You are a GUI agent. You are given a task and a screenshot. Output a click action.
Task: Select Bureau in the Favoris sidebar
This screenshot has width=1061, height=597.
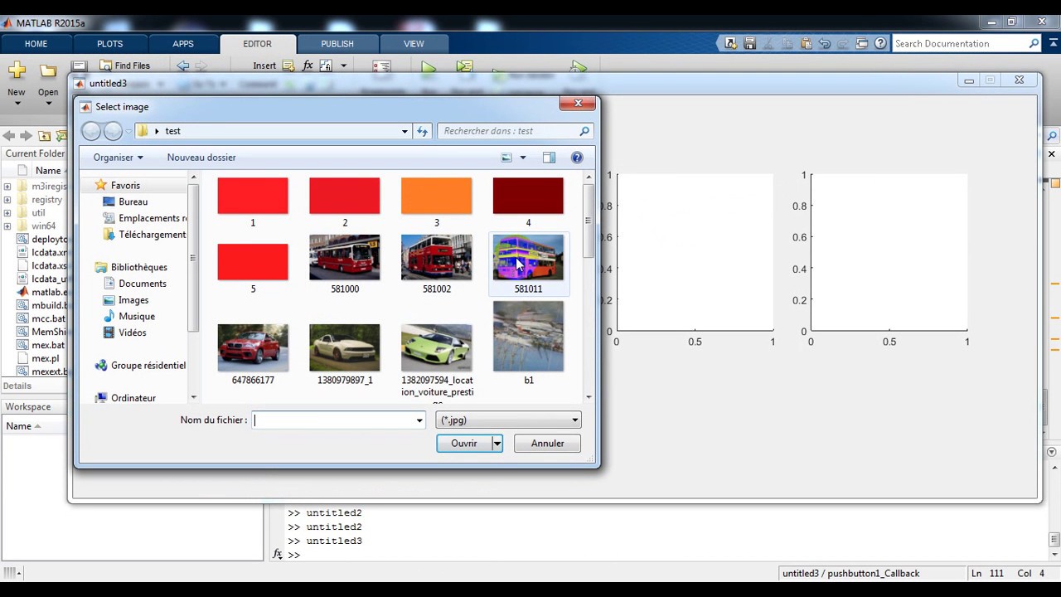133,201
